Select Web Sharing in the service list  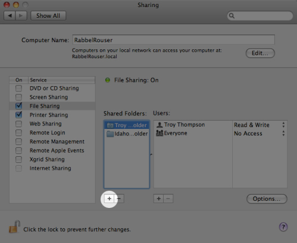tap(46, 124)
